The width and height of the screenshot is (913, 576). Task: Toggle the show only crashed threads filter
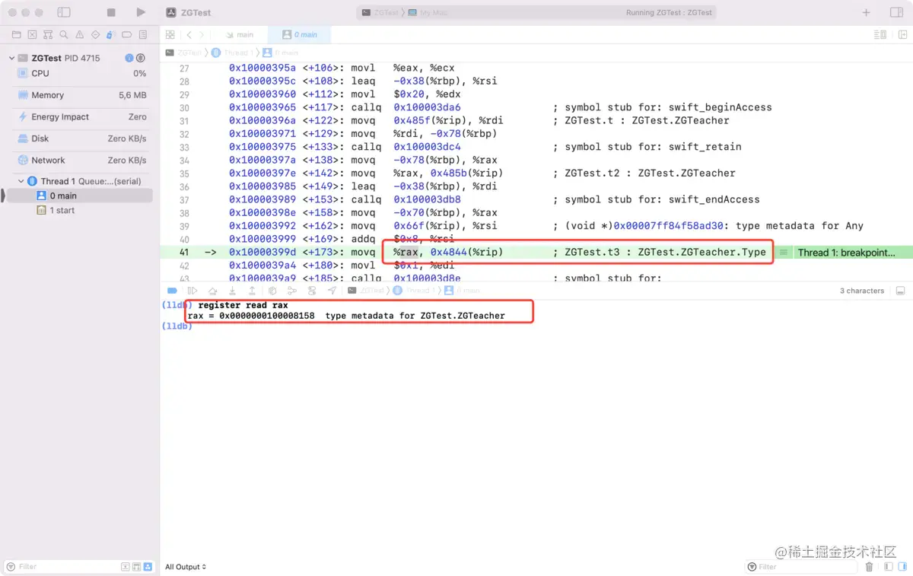coord(126,567)
